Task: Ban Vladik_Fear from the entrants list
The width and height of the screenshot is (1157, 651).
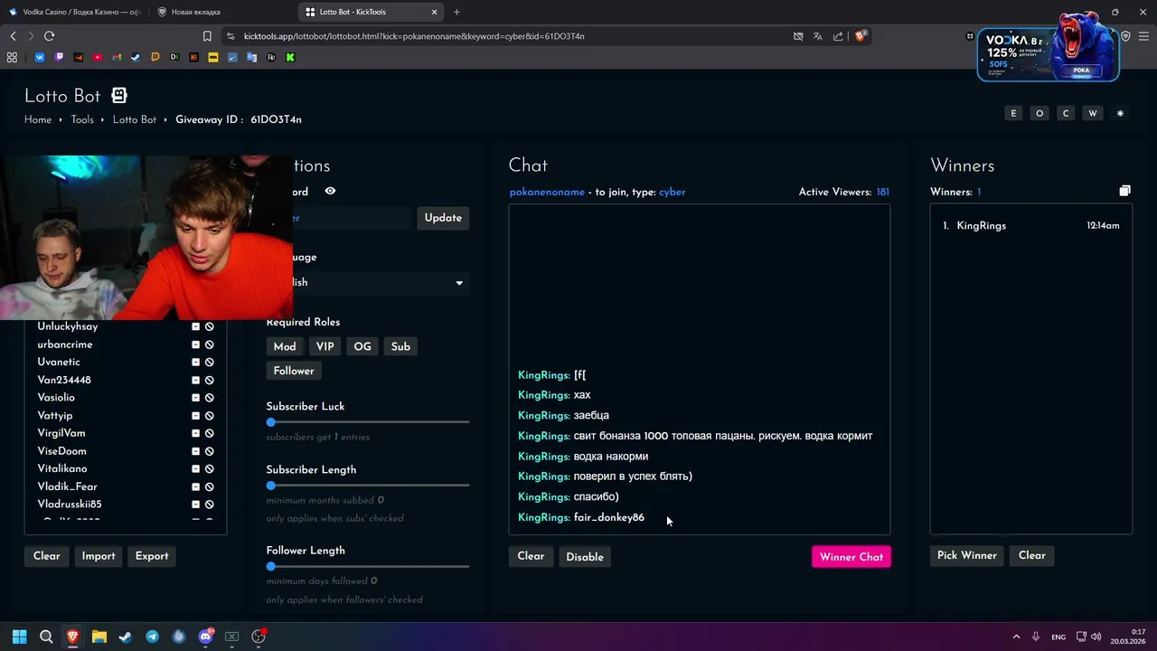Action: tap(209, 486)
